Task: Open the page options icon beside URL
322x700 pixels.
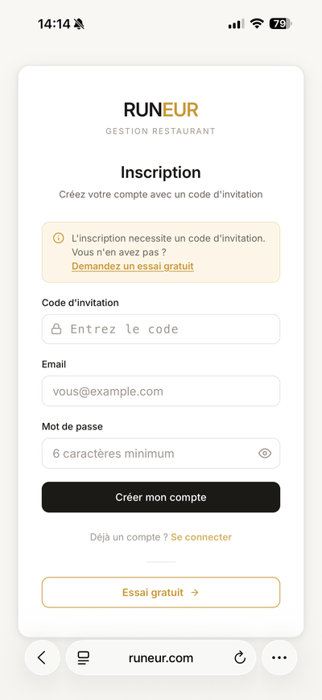Action: [83, 657]
